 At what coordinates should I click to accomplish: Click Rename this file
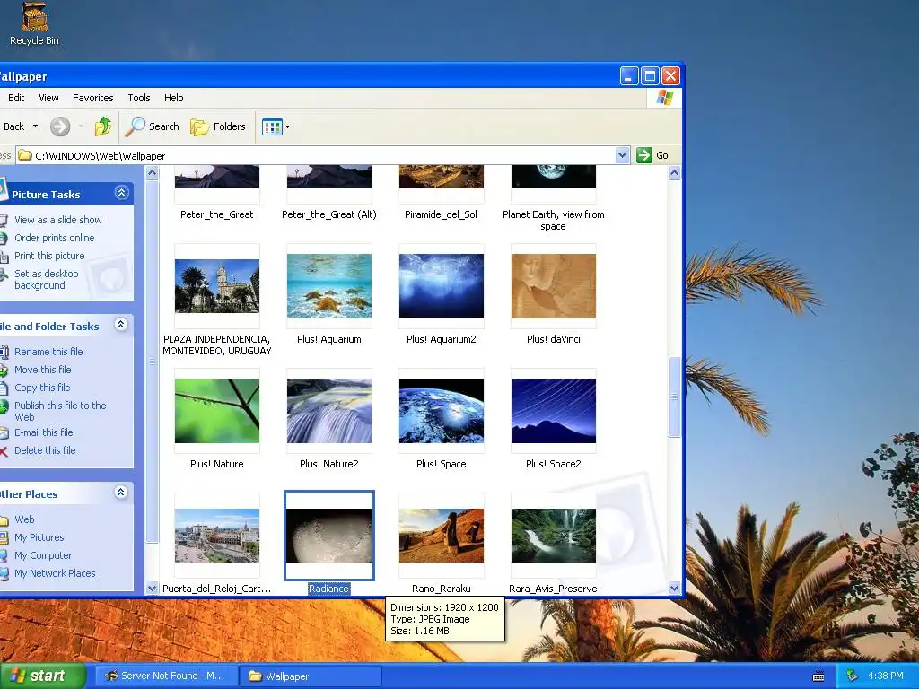(x=48, y=352)
